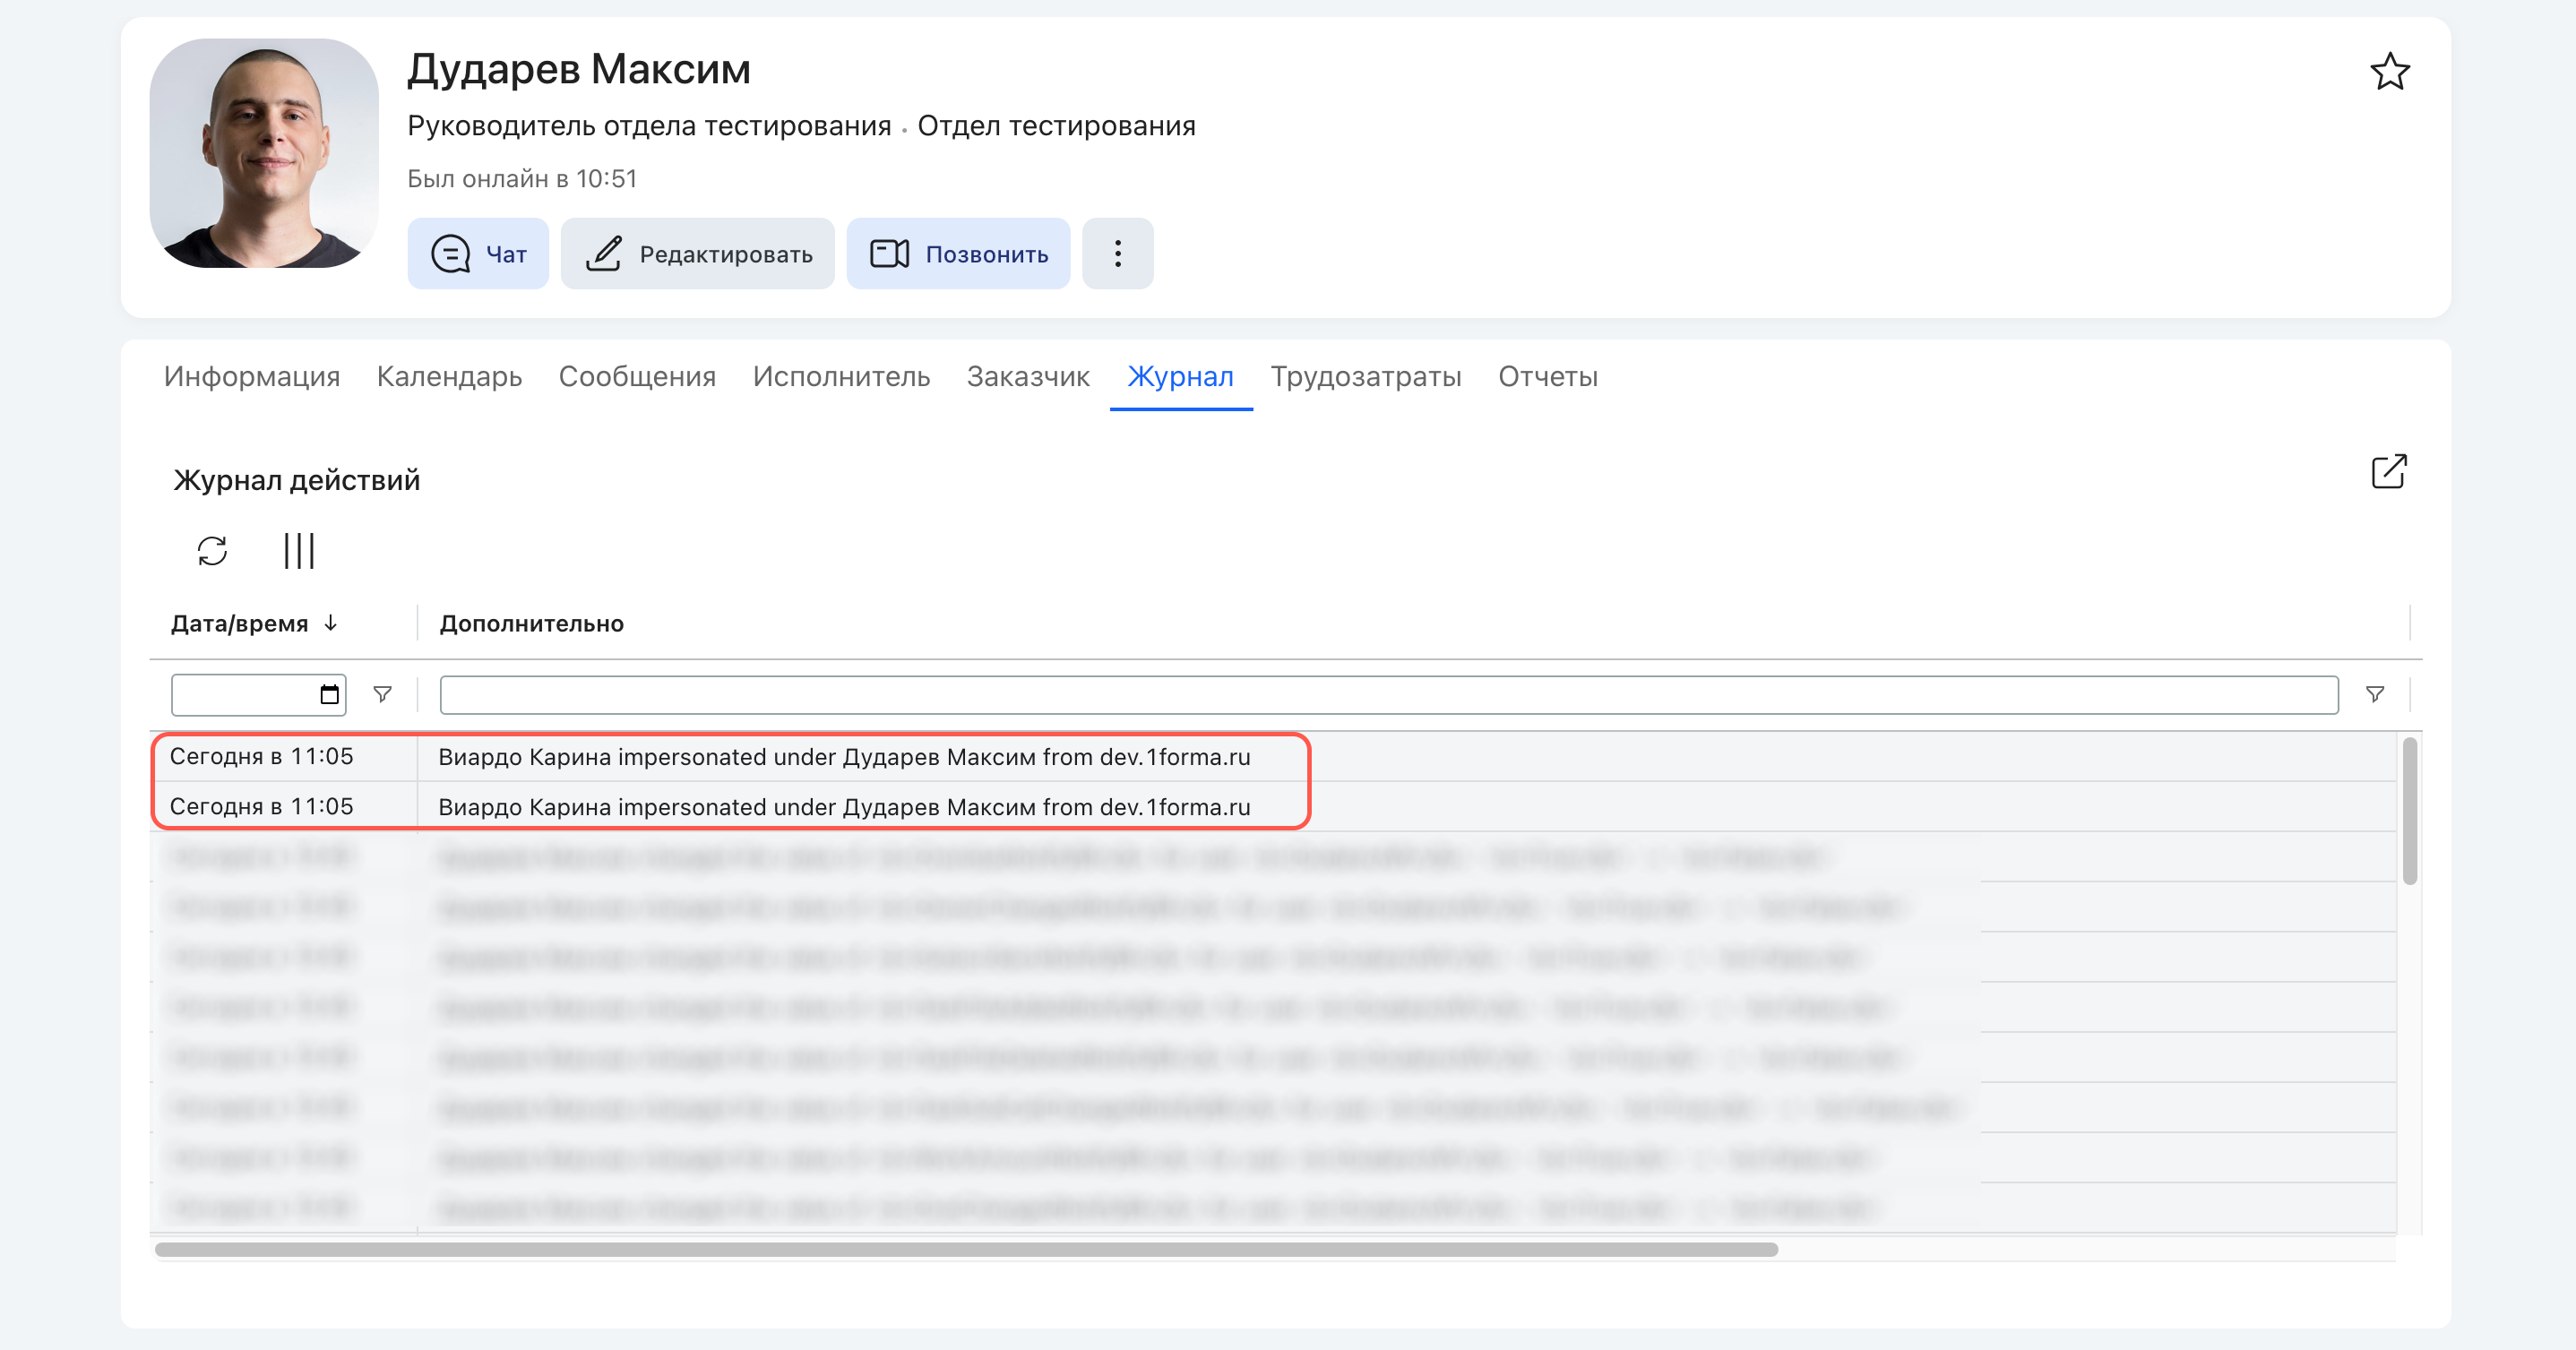Open the Календарь tab
Viewport: 2576px width, 1350px height.
449,376
